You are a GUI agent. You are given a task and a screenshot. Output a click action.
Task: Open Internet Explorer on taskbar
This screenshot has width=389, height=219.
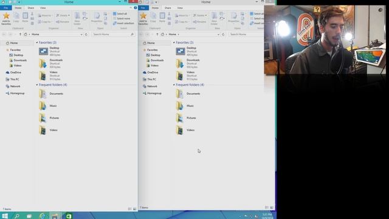tap(42, 216)
